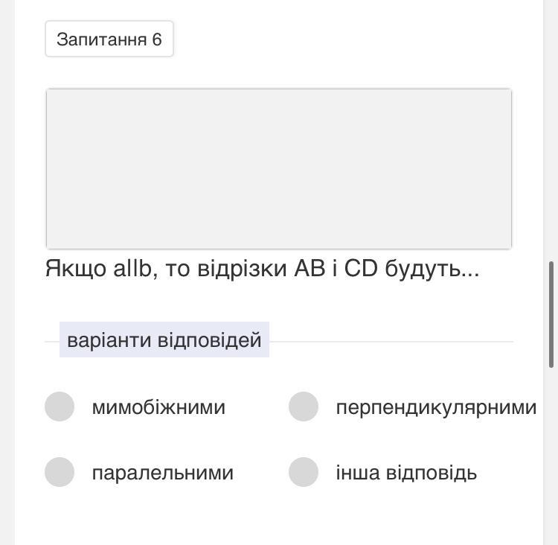Click the "варіанти відповідей" section label
The height and width of the screenshot is (545, 558).
164,340
